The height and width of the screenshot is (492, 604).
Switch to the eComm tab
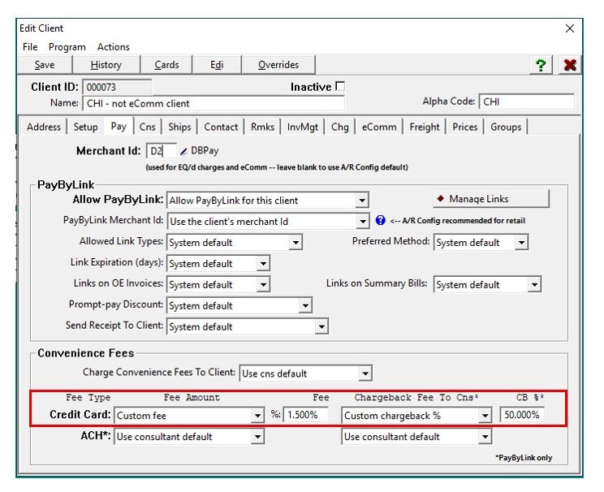(379, 127)
